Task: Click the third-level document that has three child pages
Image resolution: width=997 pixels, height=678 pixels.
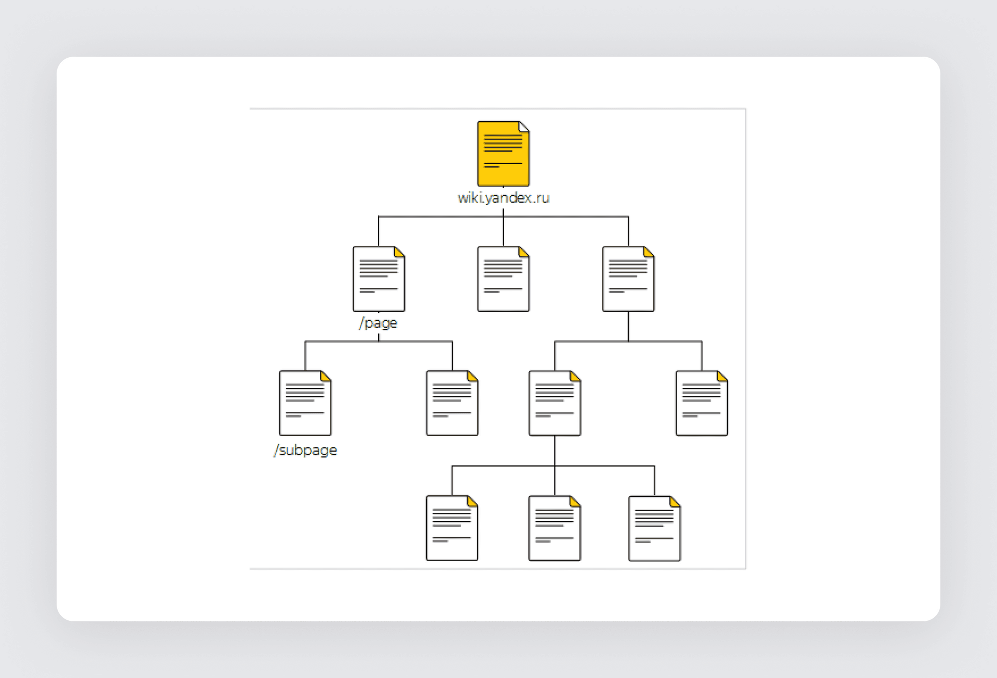Action: [555, 403]
